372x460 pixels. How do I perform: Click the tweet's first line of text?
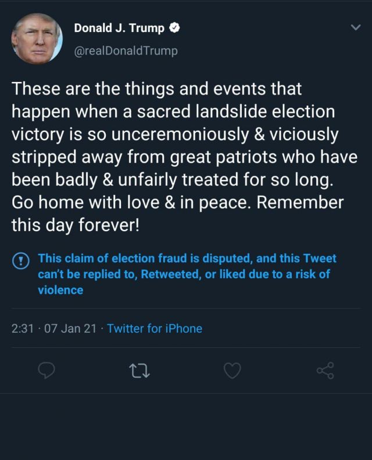(157, 89)
